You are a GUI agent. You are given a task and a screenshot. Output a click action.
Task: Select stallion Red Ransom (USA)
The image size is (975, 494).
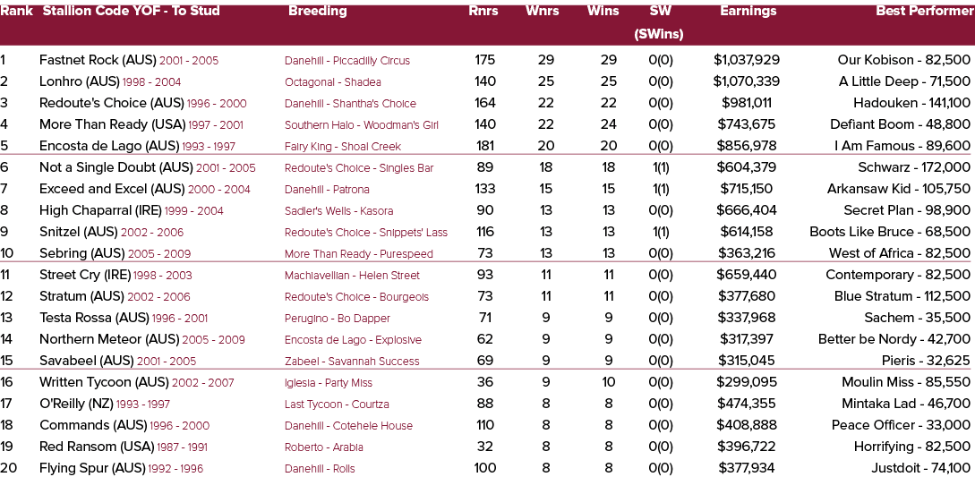tap(97, 447)
